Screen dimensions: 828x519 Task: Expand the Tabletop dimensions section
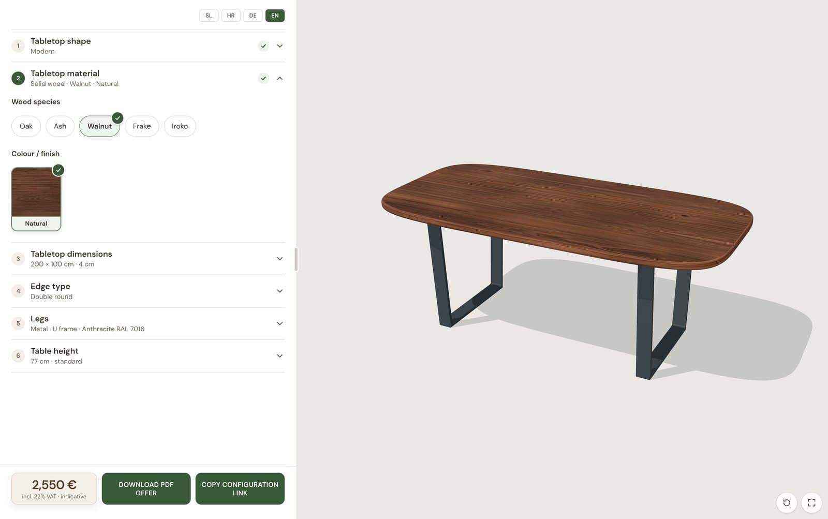[280, 259]
